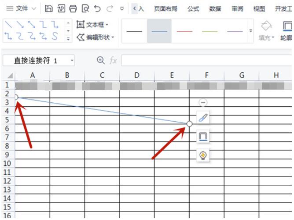Switch to the 公式 tab
The width and height of the screenshot is (294, 220).
coord(193,8)
